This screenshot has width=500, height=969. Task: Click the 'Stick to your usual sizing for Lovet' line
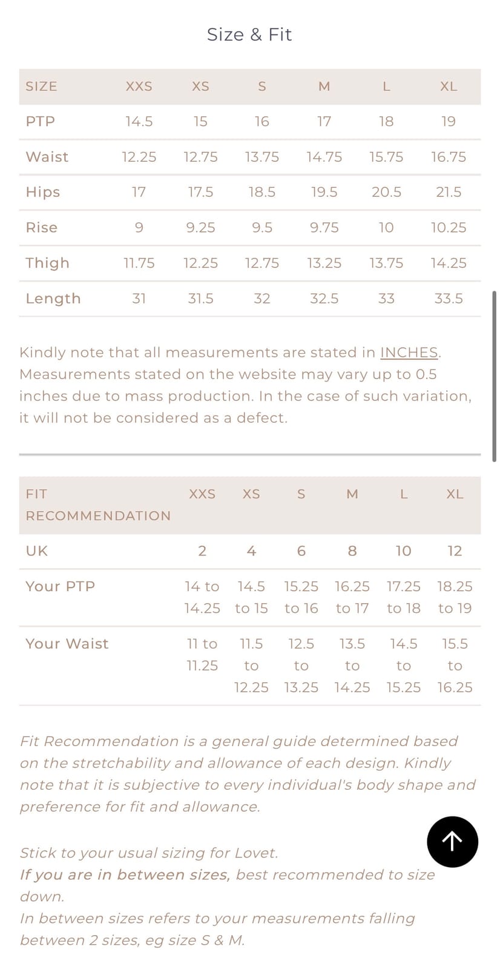(149, 853)
